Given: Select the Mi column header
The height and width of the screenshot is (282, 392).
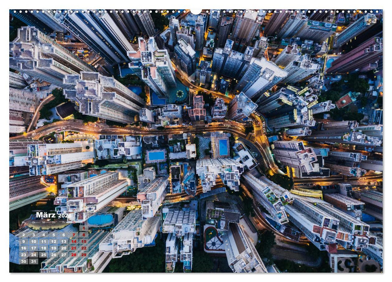Looking at the screenshot, I should (44, 222).
